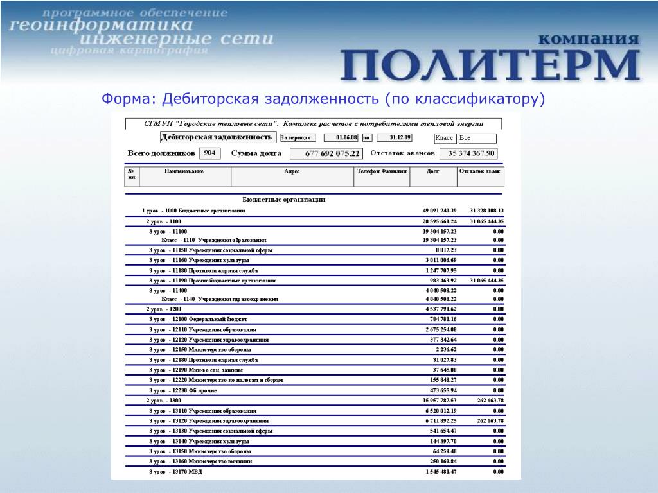Select row Класс - 1140 Учреждения здравоохранения
This screenshot has height=493, width=658.
coord(315,299)
